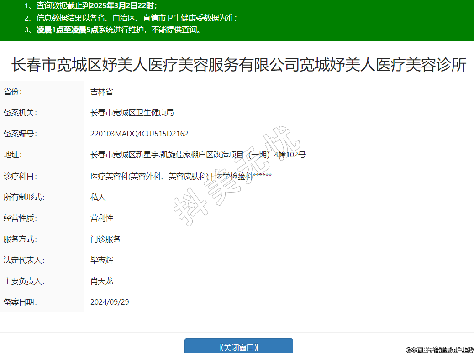
Task: Click the filing date 2024/09/29
Action: coord(110,302)
